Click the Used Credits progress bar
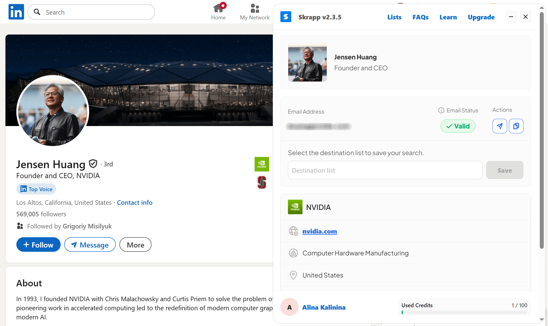548x326 pixels. 464,312
